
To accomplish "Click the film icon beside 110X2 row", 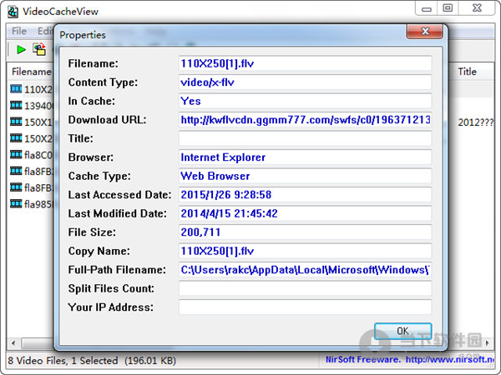I will (16, 88).
